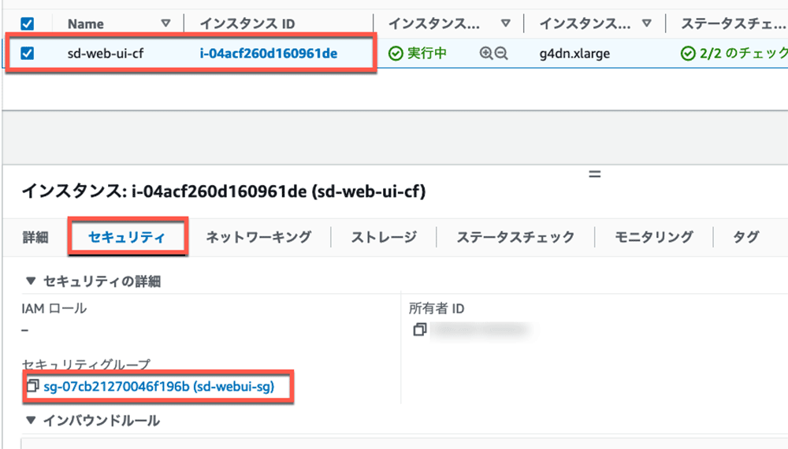Switch to the 詳細 tab
This screenshot has width=788, height=449.
coord(35,237)
